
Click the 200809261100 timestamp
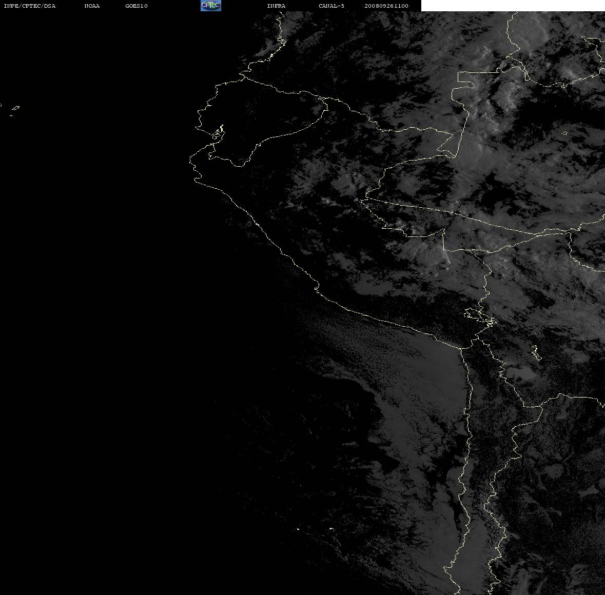[x=386, y=6]
